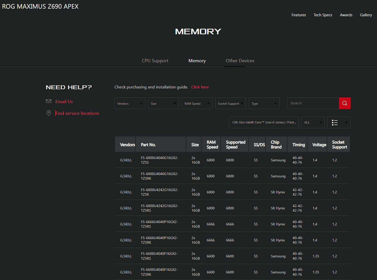
Task: Click the Chip Brand column header
Action: click(276, 145)
